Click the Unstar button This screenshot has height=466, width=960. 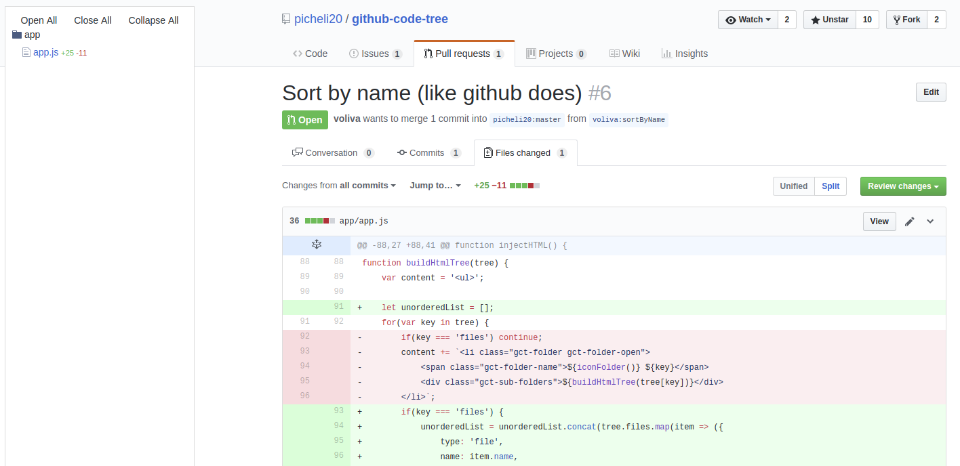click(x=830, y=20)
